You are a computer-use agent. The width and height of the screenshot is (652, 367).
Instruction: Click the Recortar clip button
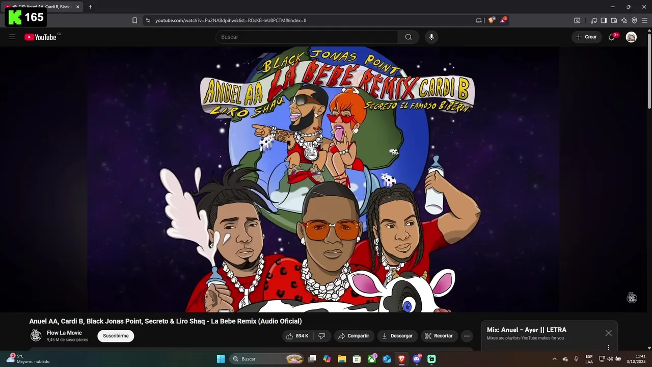pos(439,336)
